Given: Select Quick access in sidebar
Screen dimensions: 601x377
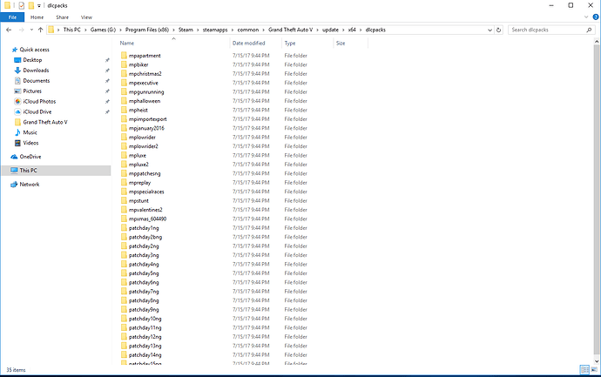Looking at the screenshot, I should tap(34, 50).
